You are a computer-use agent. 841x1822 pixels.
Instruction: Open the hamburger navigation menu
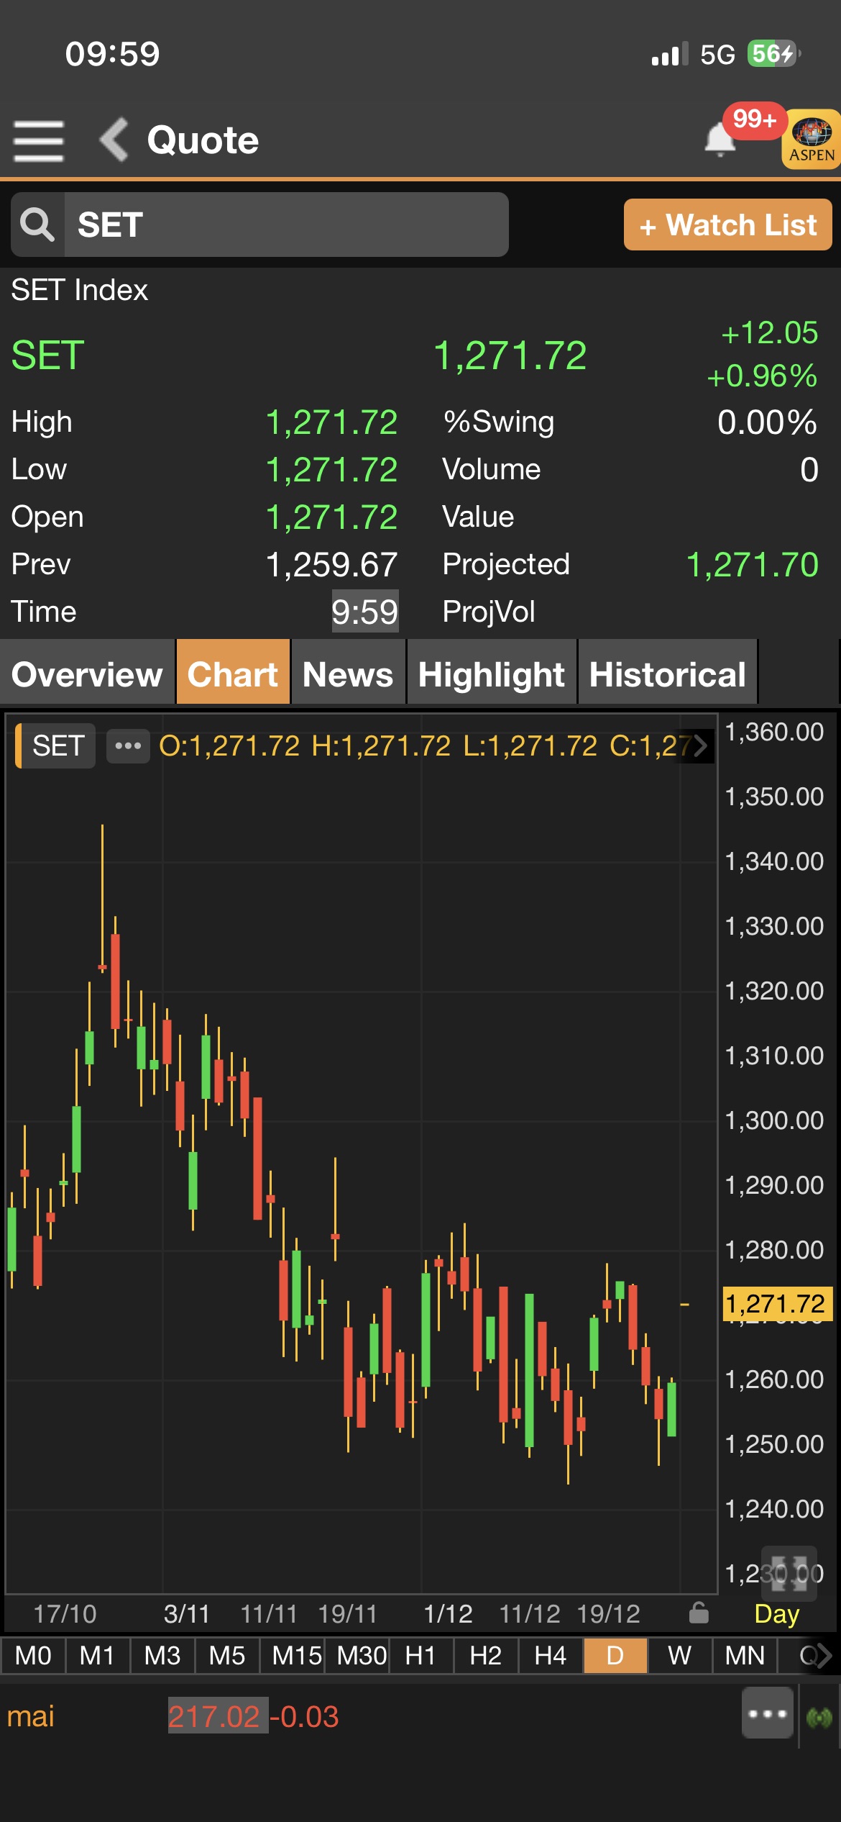39,140
